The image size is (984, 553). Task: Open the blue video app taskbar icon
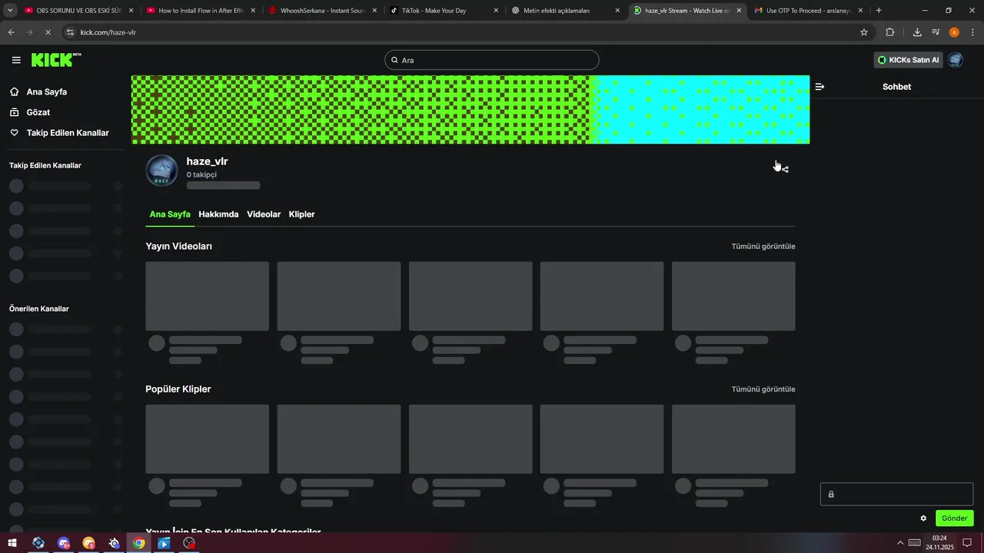165,543
